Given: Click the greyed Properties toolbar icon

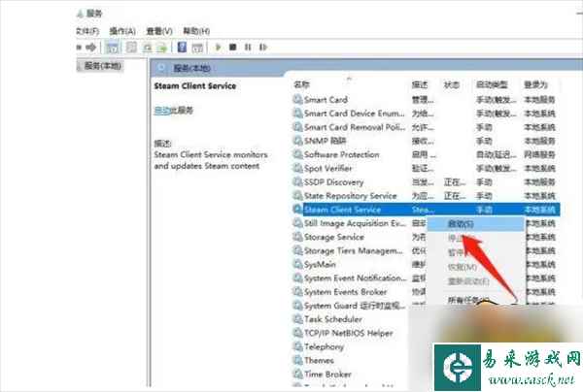Looking at the screenshot, I should [x=131, y=48].
